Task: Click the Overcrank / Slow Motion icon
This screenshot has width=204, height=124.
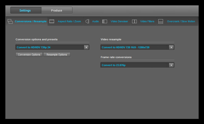Action: [x=161, y=21]
